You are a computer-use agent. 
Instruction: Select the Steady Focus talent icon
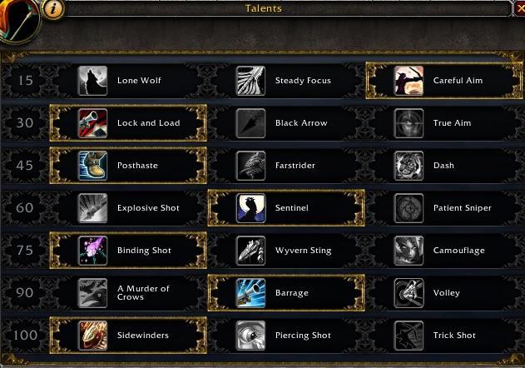250,81
